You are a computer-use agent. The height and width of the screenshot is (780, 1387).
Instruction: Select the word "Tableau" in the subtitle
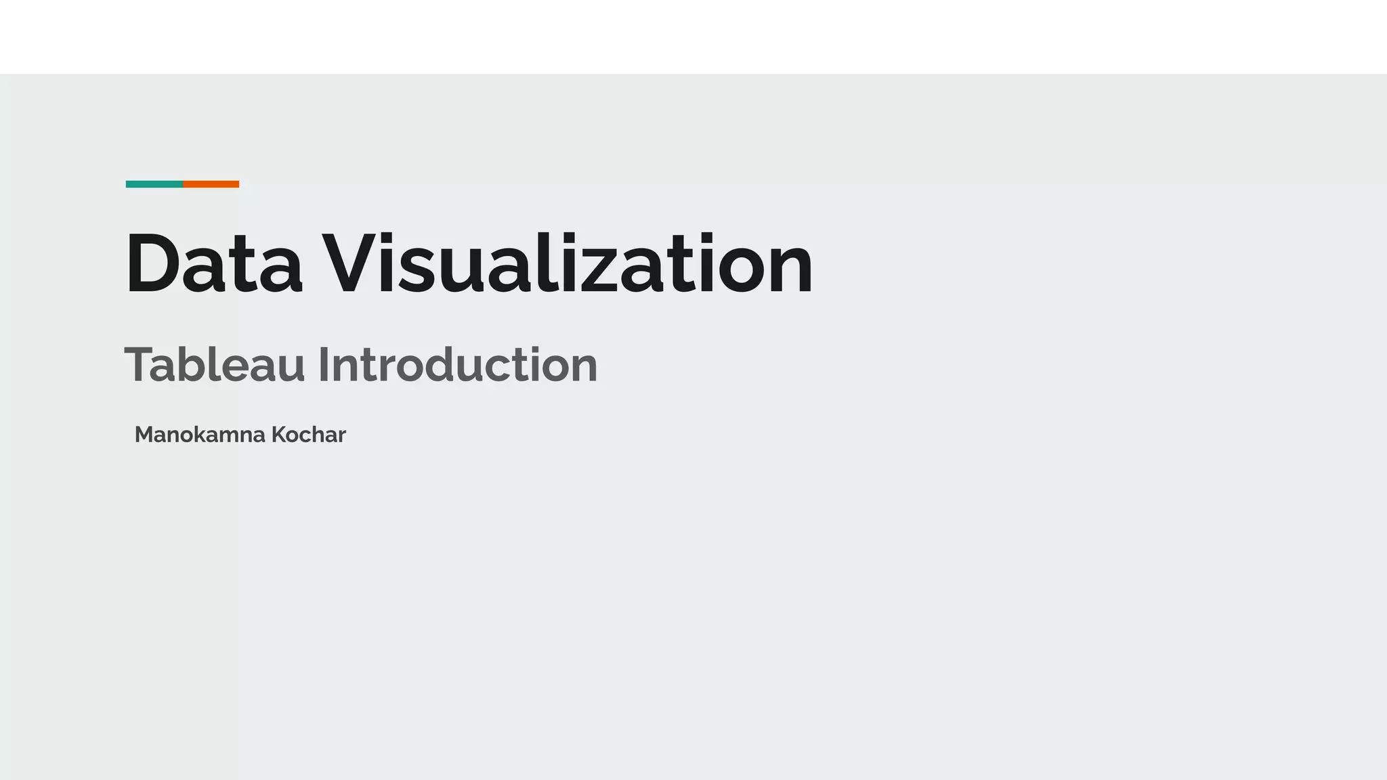[x=215, y=365]
